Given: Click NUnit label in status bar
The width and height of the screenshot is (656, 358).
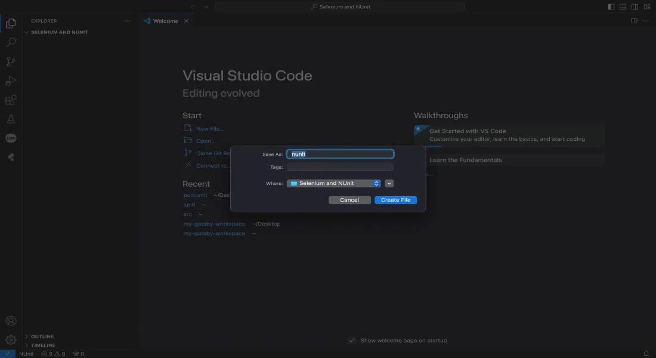Looking at the screenshot, I should click(x=26, y=354).
